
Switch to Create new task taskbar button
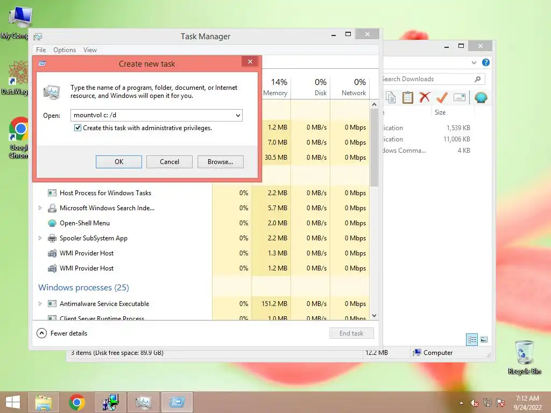[176, 402]
